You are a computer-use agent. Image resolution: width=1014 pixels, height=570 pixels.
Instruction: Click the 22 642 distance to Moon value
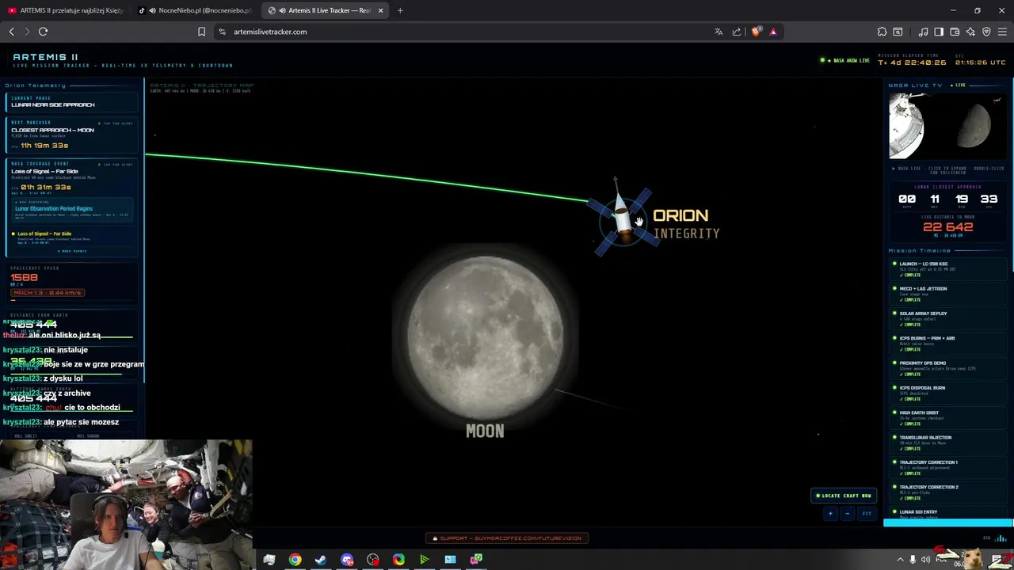point(948,227)
